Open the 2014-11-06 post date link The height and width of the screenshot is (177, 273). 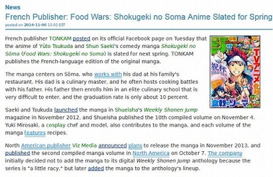(35, 25)
